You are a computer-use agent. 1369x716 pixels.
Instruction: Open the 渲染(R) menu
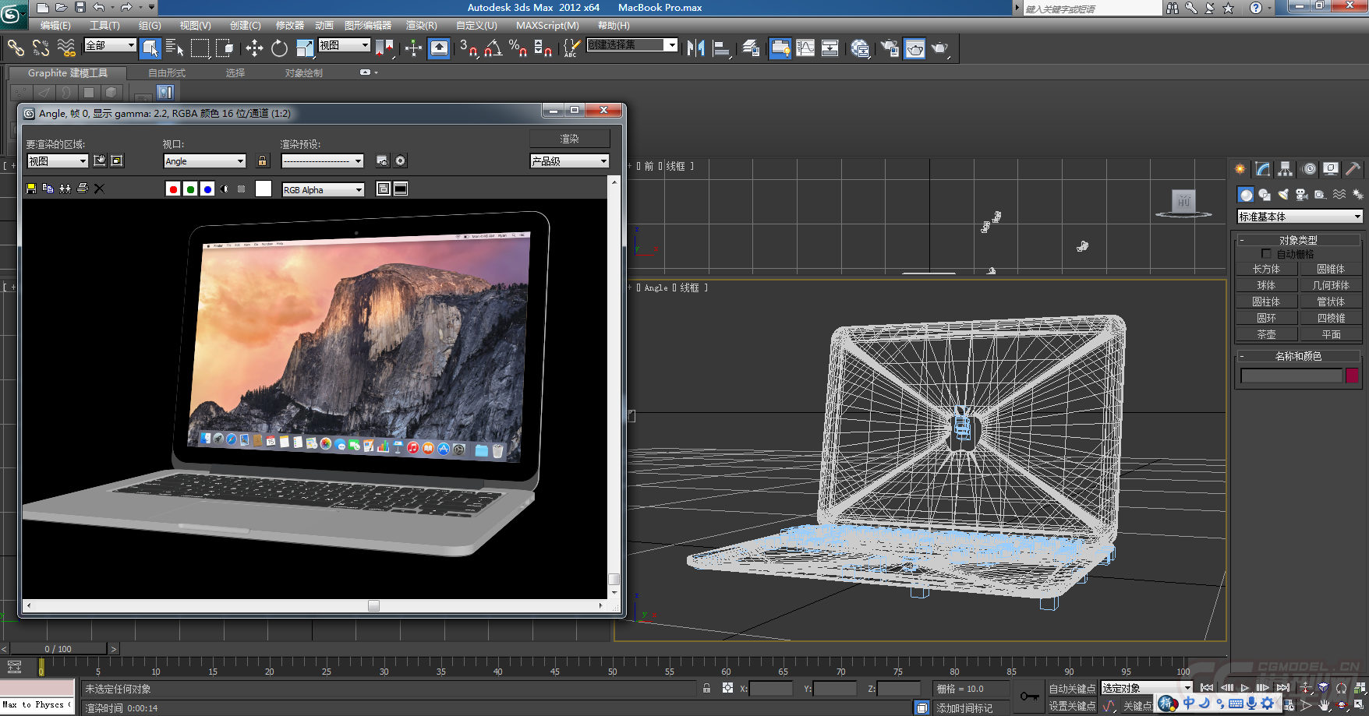click(x=421, y=26)
